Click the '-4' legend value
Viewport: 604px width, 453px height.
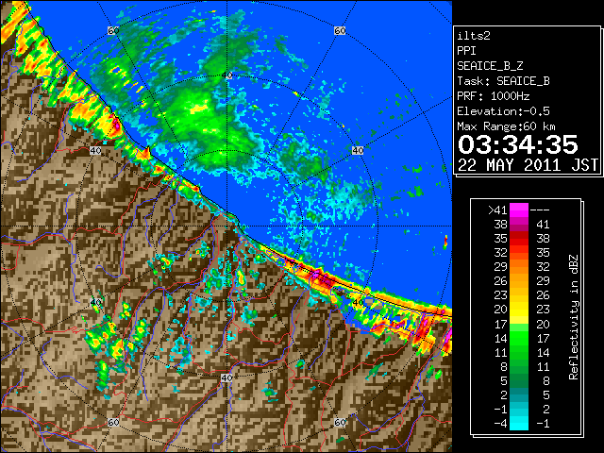click(500, 424)
